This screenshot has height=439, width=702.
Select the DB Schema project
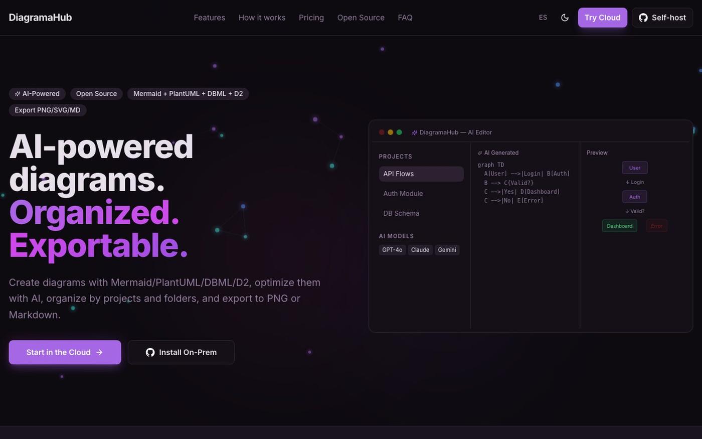coord(421,213)
